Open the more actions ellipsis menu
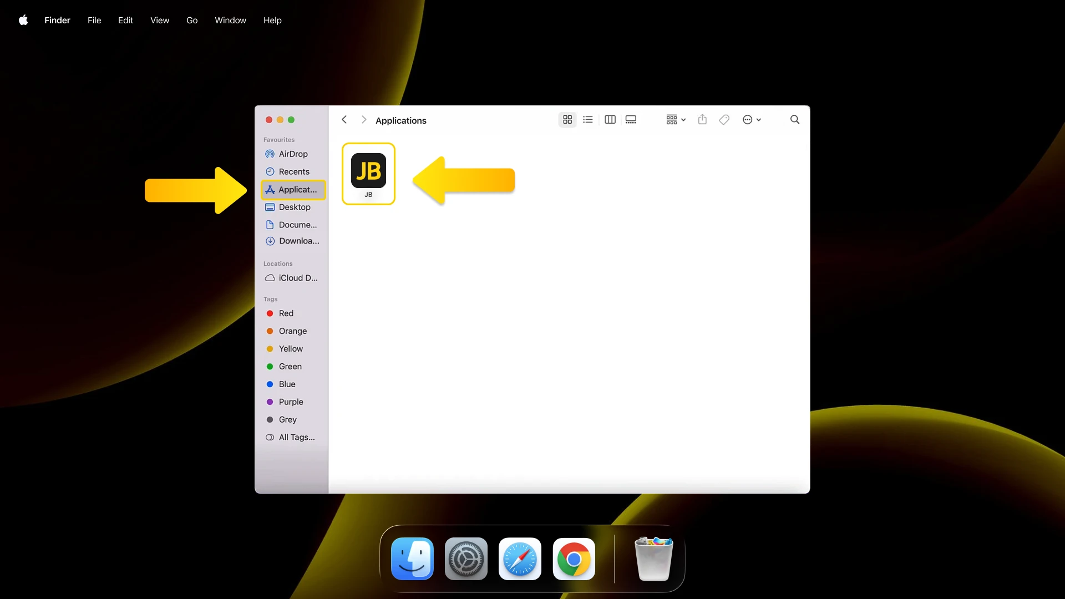 [752, 119]
